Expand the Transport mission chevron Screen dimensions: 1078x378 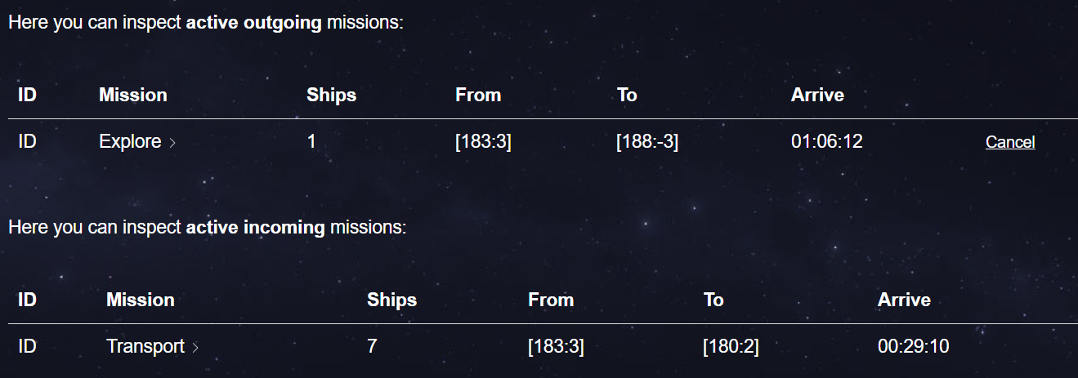tap(195, 348)
